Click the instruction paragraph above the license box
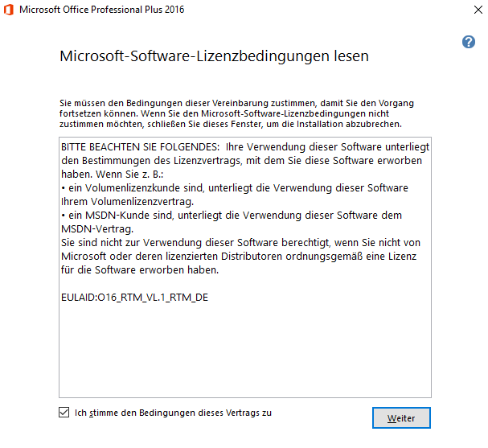The image size is (488, 448). click(231, 113)
